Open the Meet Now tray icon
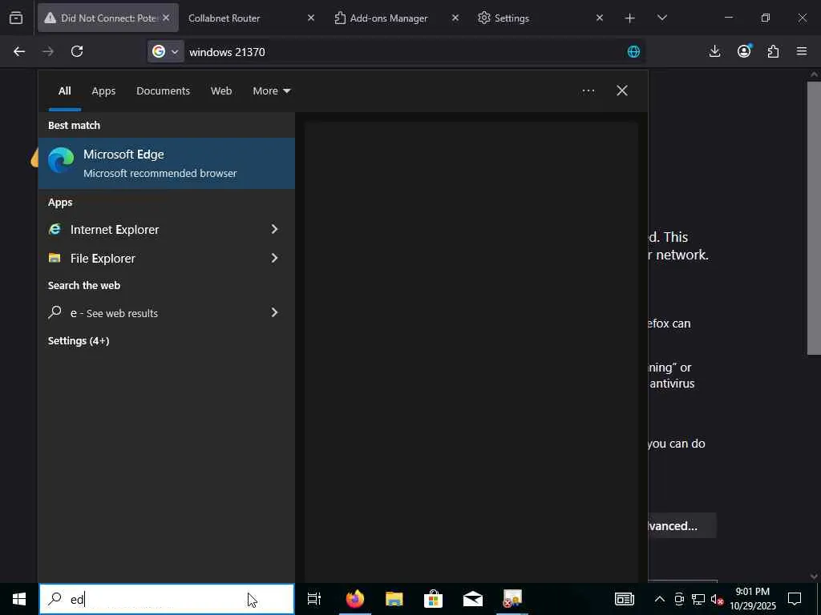This screenshot has height=615, width=821. pos(679,599)
